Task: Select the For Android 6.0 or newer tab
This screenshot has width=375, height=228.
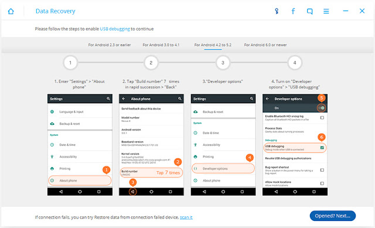Action: click(x=265, y=45)
